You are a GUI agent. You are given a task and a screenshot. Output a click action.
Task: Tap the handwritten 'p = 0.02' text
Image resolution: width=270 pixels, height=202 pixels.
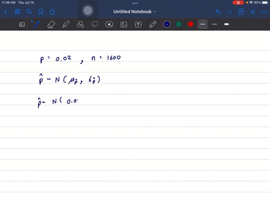click(x=56, y=59)
